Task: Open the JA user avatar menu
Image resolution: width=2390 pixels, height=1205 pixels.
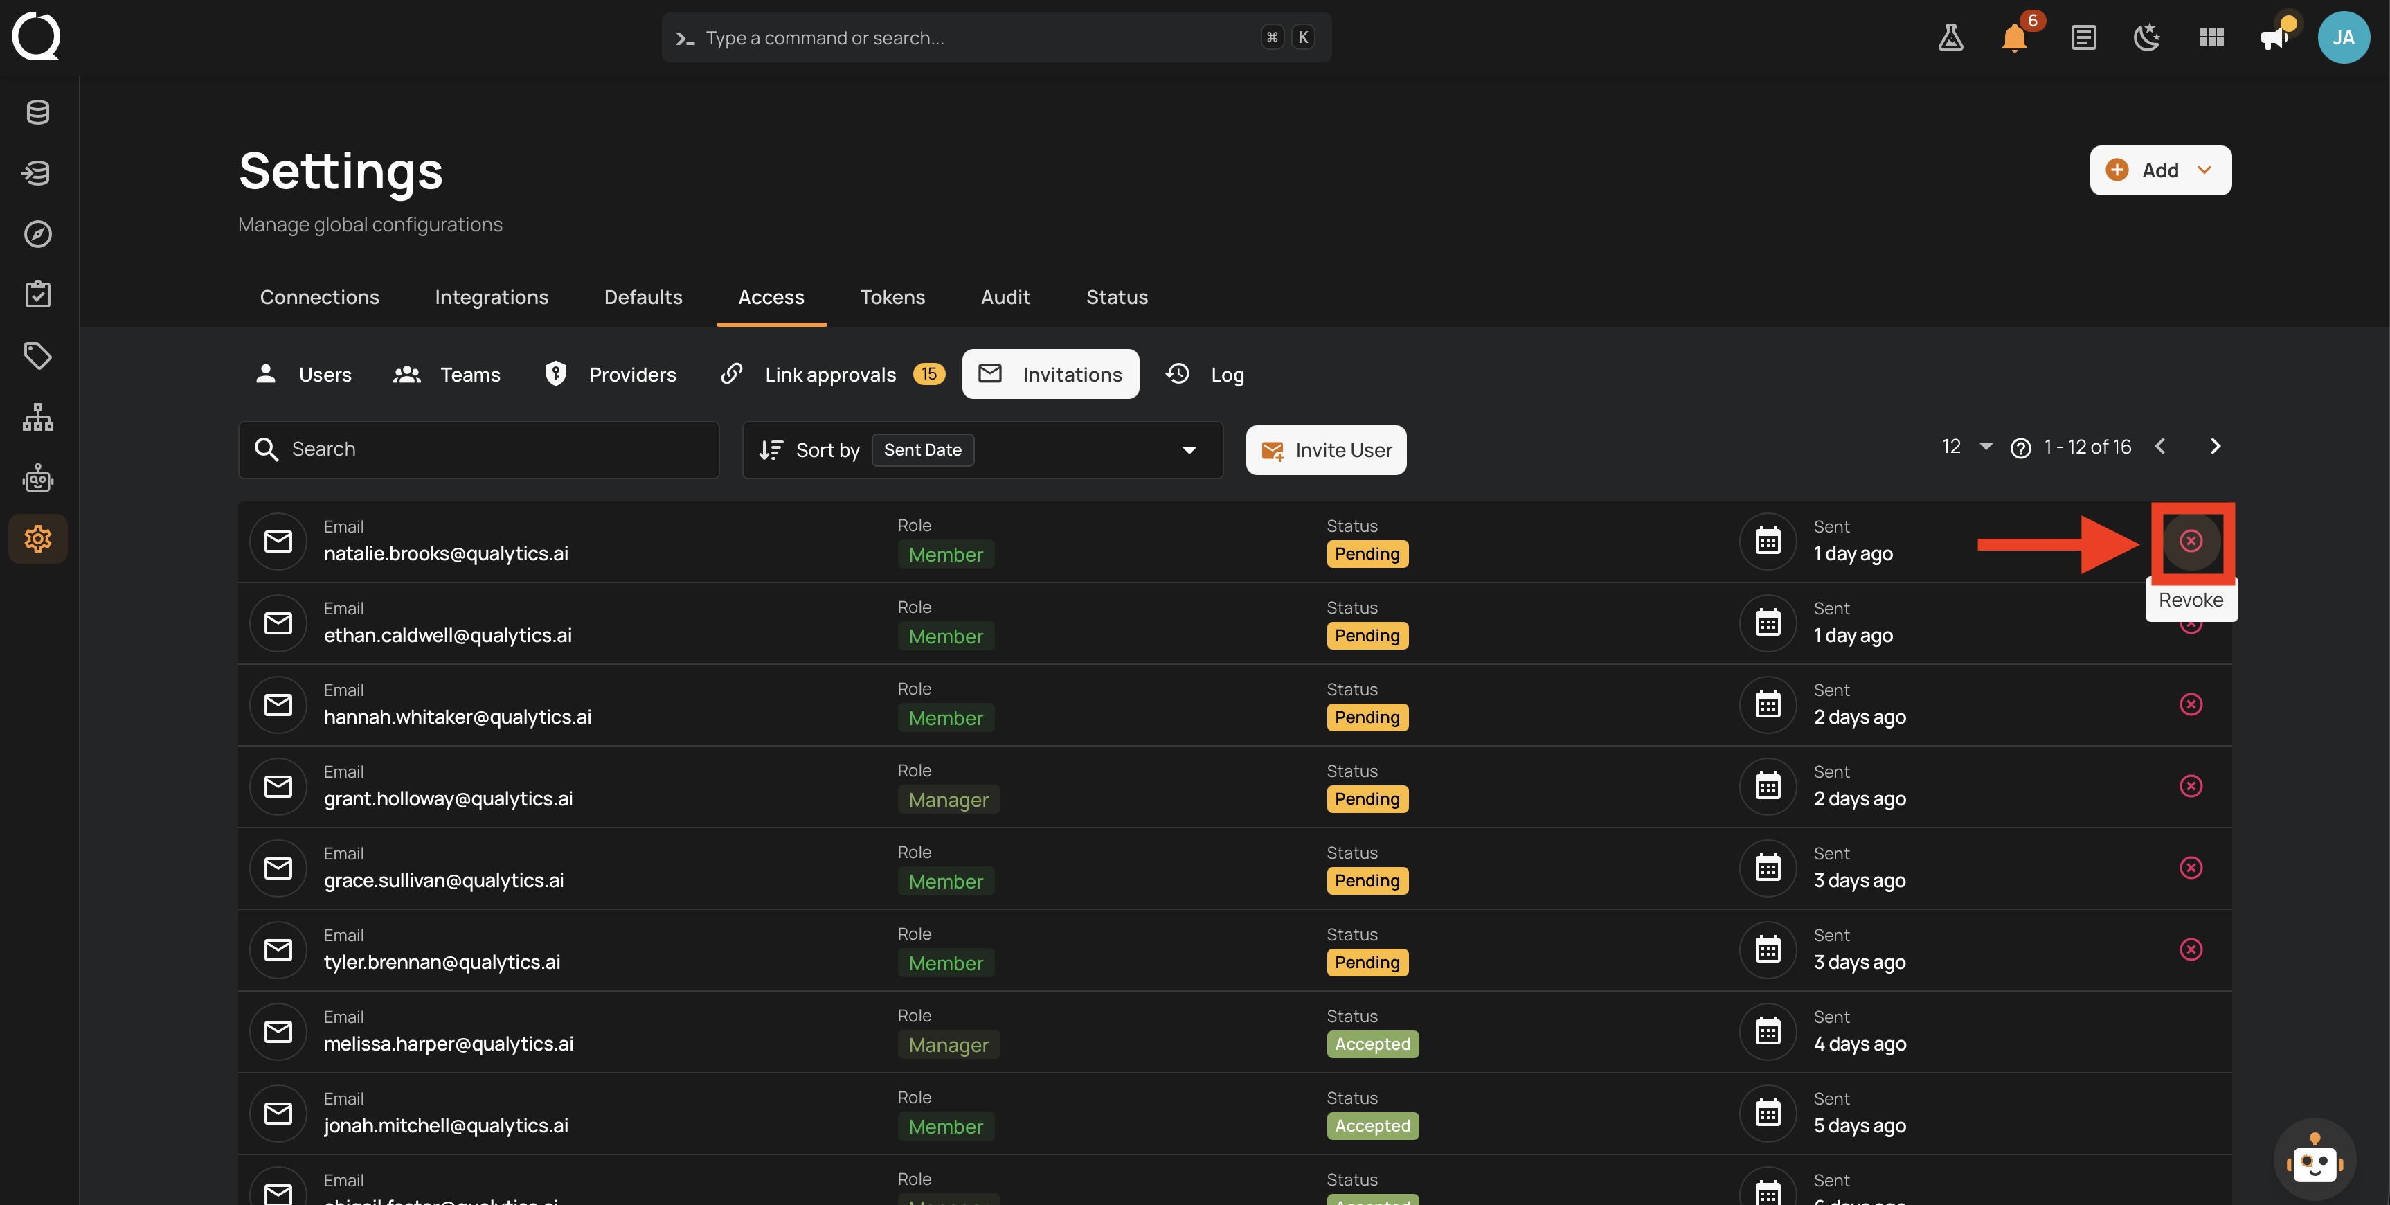Action: tap(2344, 37)
